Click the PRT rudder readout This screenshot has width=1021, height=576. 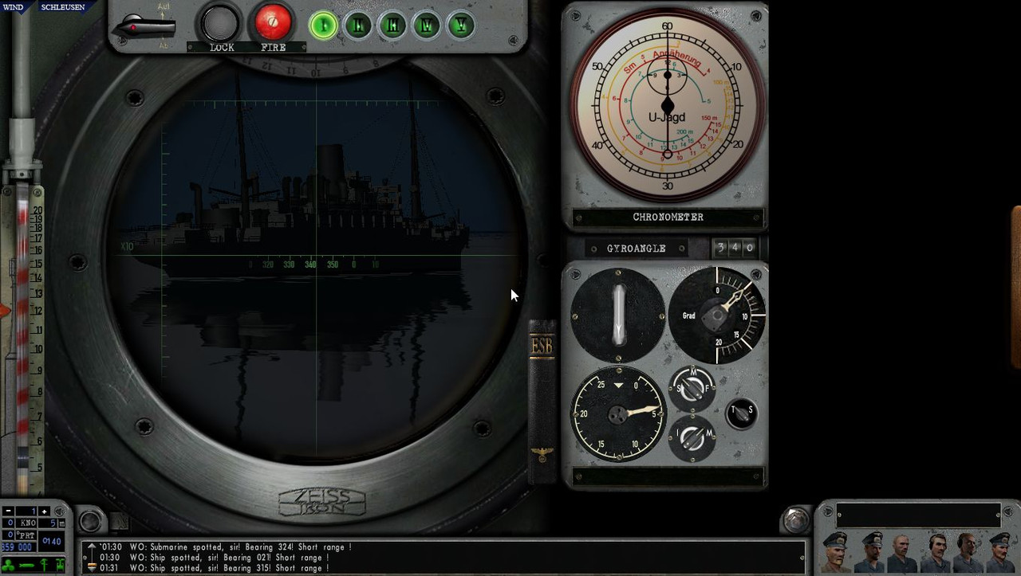[x=21, y=535]
